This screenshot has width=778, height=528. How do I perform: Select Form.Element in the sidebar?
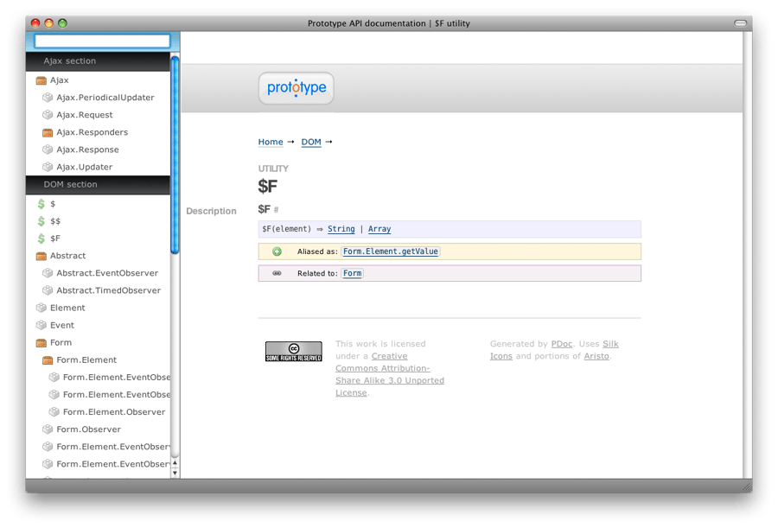tap(86, 360)
